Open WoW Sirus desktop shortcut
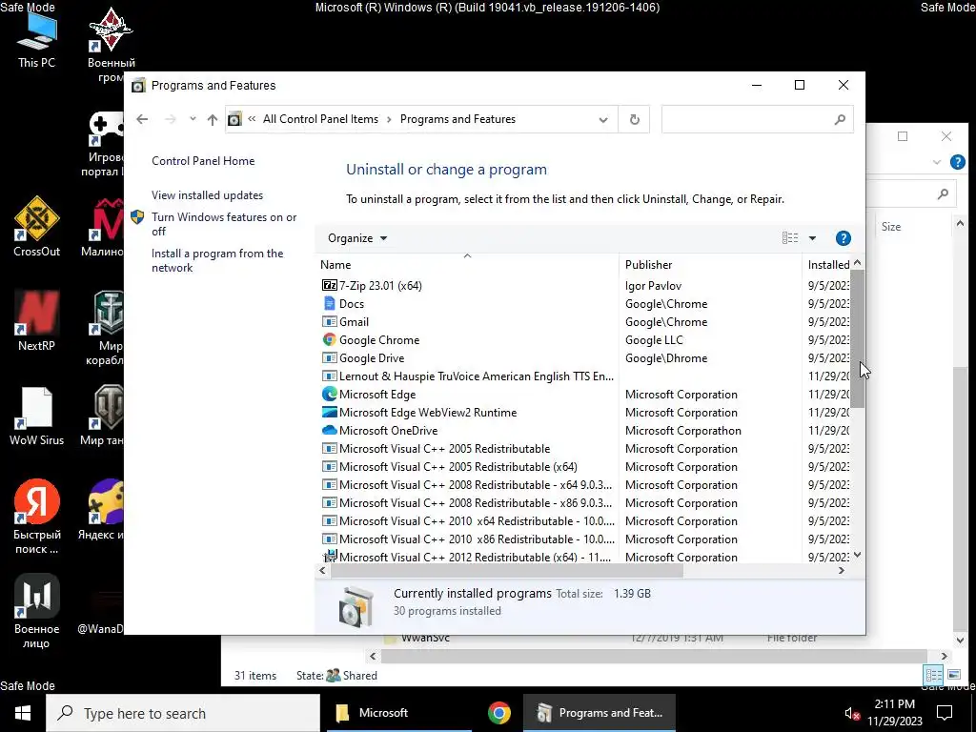 (x=37, y=416)
